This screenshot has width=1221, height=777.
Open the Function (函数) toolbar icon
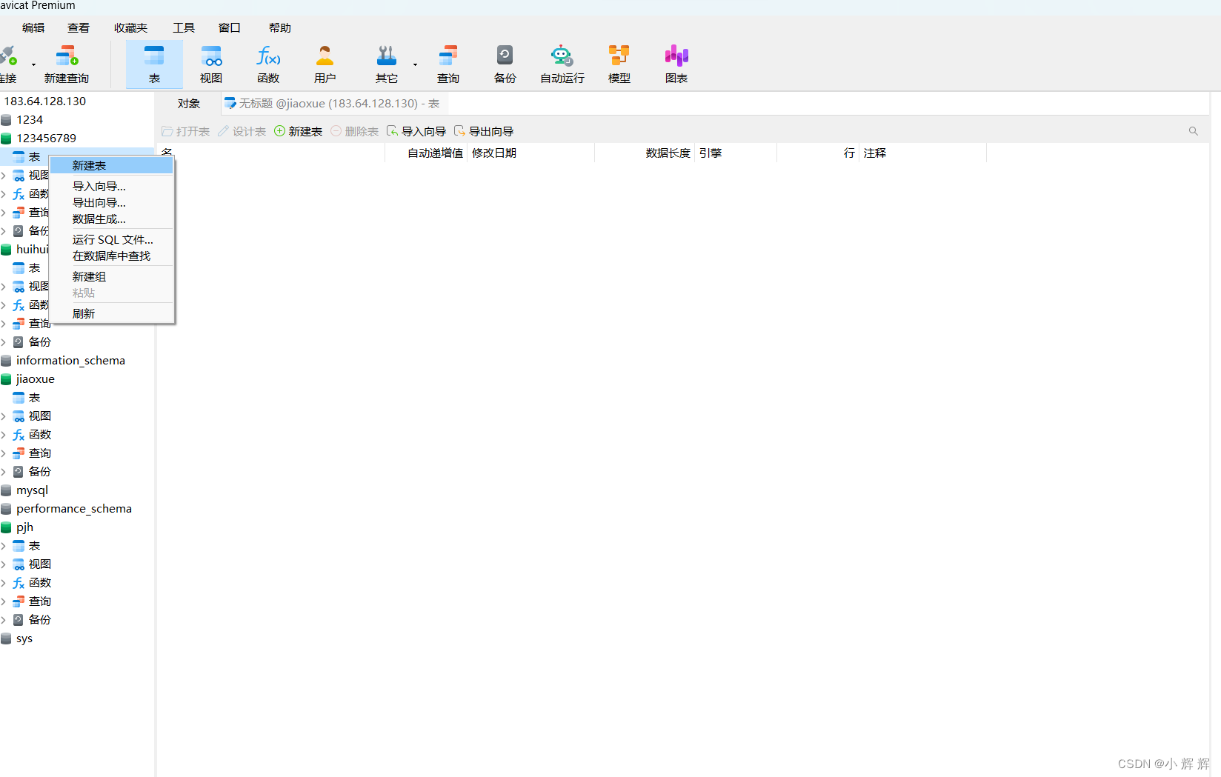pos(268,64)
